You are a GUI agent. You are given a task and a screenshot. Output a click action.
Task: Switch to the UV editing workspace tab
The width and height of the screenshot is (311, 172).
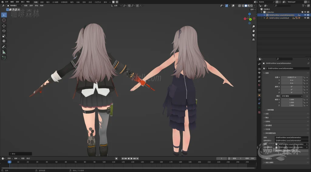click(x=55, y=2)
